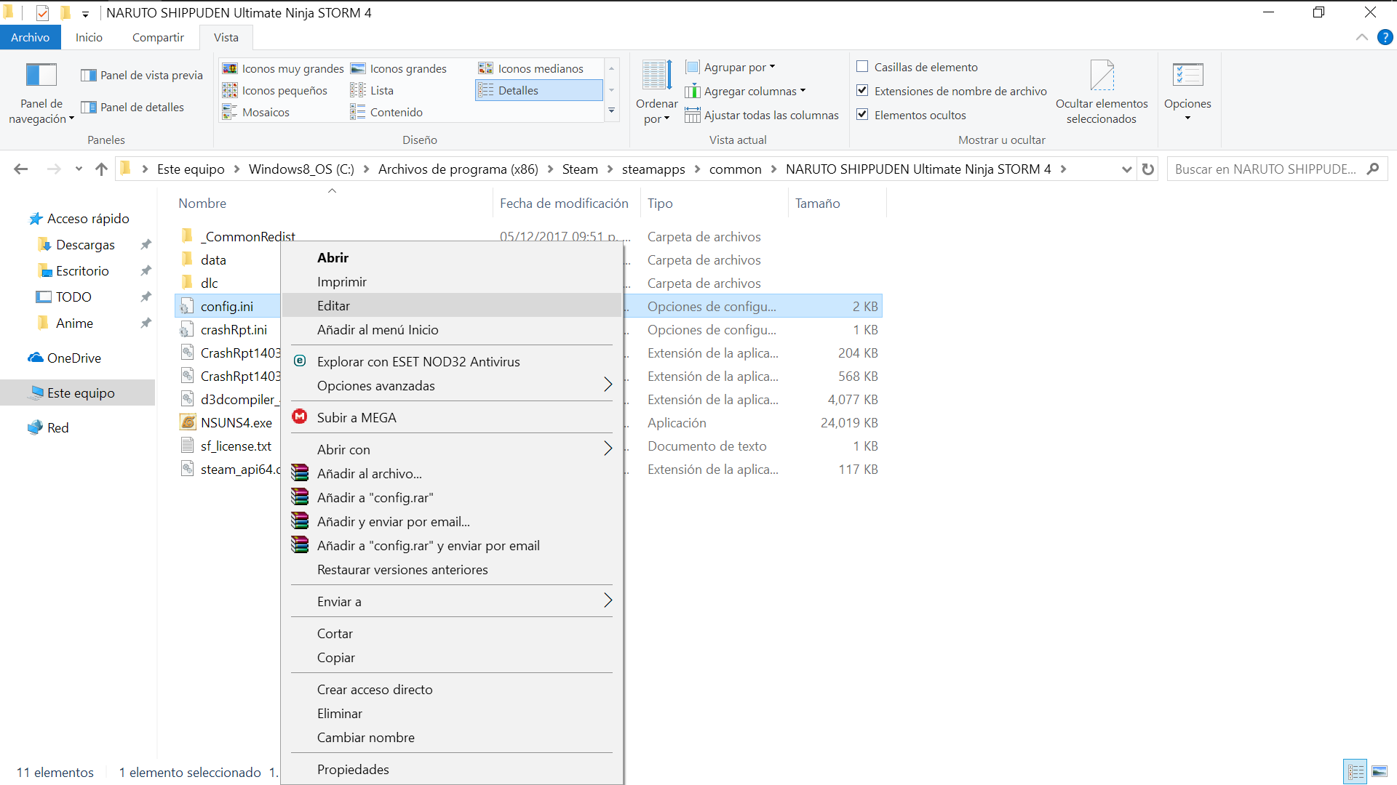Sort by Tamaño column header
Image resolution: width=1397 pixels, height=785 pixels.
point(818,204)
